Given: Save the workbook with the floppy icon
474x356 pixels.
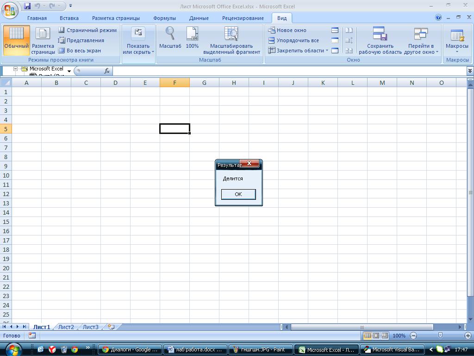Looking at the screenshot, I should tap(27, 6).
